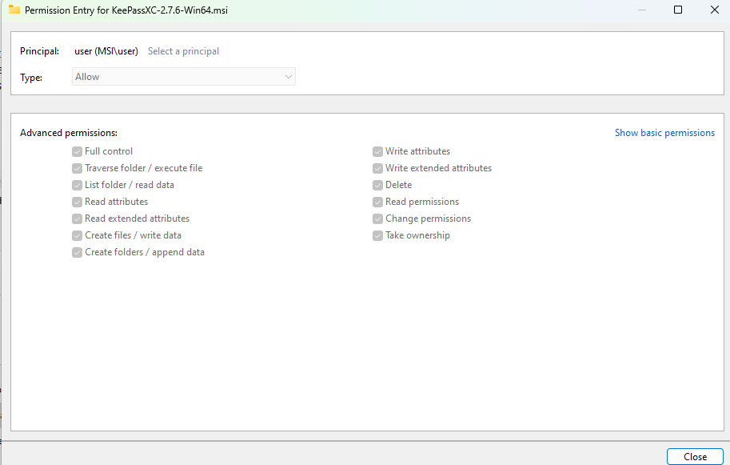This screenshot has height=465, width=730.
Task: Toggle Create folders / append data checkbox
Action: (77, 252)
